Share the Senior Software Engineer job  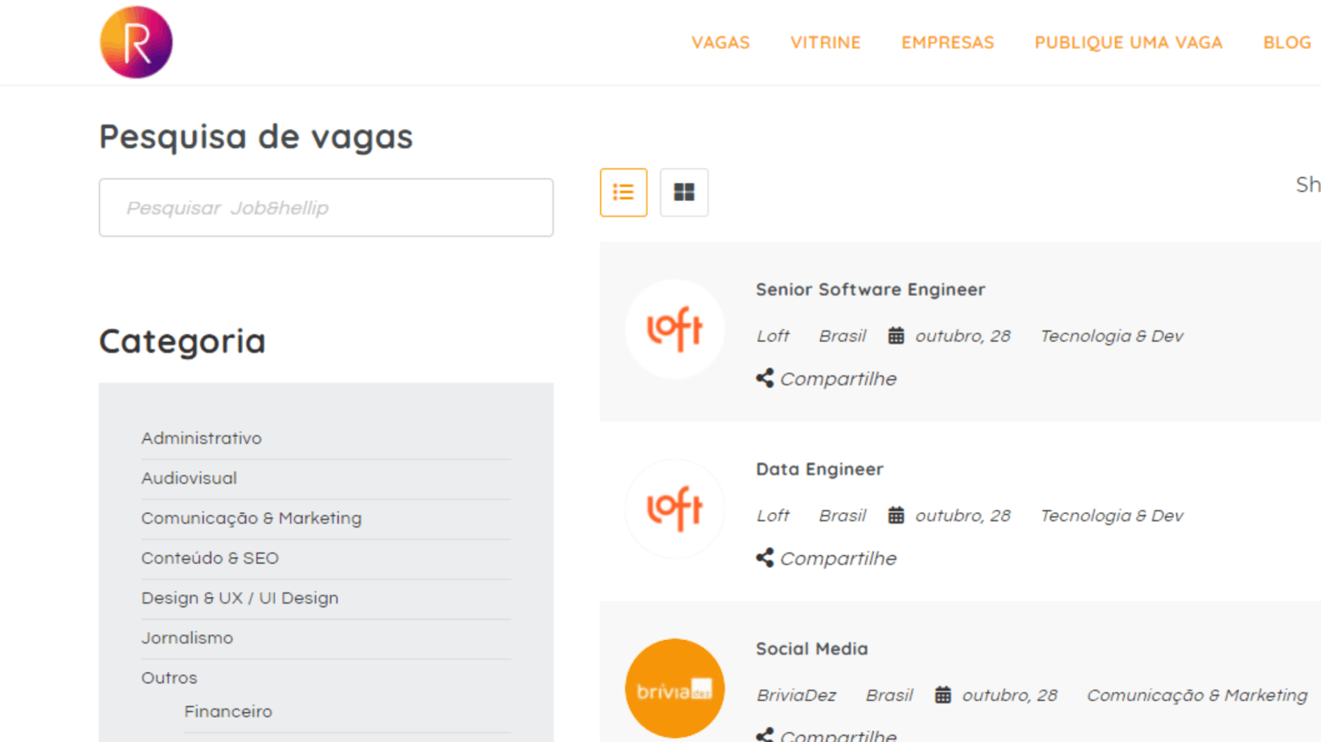point(827,379)
